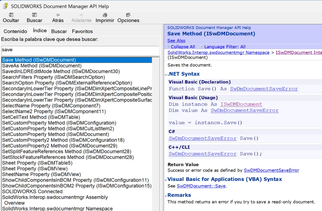Screen dimensions: 322x211
Task: Open the See Also link
Action: coord(176,41)
